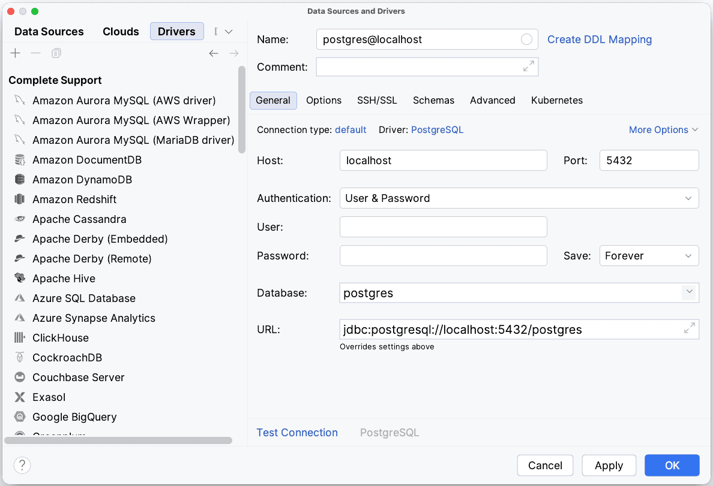The image size is (713, 486).
Task: Click the Apache Cassandra eye icon
Action: coord(20,219)
